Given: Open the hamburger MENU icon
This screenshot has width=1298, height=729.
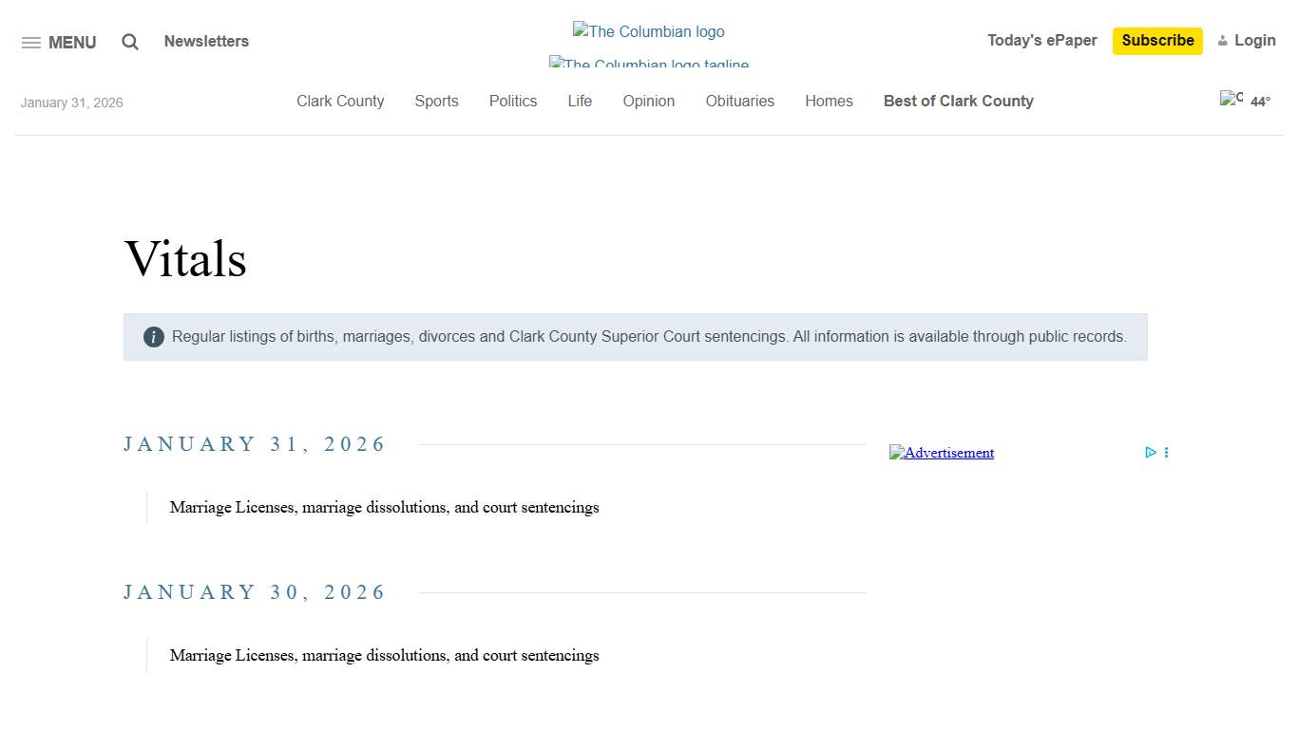Looking at the screenshot, I should [31, 43].
